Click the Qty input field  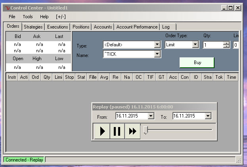pos(213,45)
